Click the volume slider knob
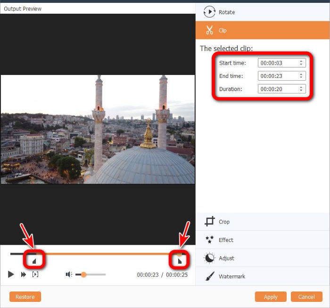The width and height of the screenshot is (330, 308). pyautogui.click(x=83, y=275)
